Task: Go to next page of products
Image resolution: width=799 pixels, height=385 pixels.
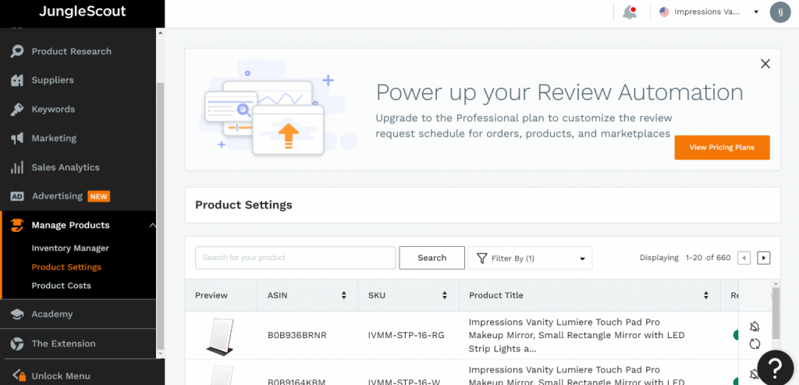Action: point(763,258)
